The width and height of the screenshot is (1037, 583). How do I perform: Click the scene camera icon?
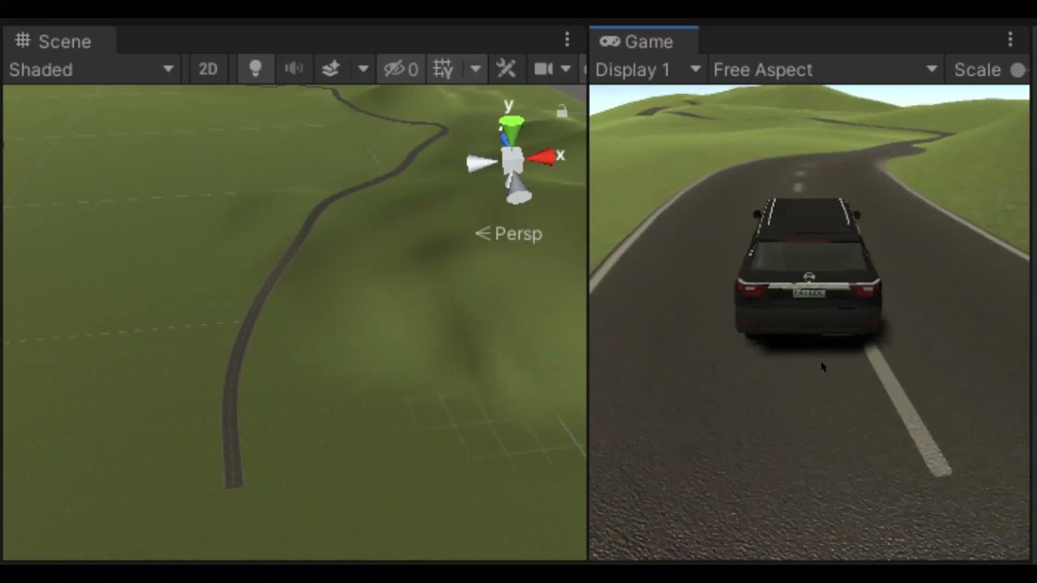coord(544,70)
